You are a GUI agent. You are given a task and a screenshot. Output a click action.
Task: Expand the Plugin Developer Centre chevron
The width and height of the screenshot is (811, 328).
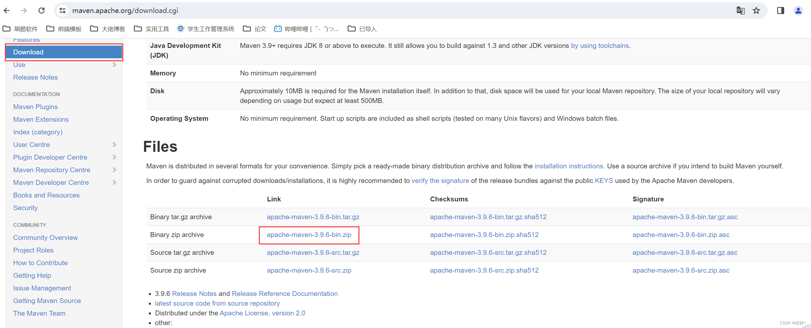click(114, 157)
